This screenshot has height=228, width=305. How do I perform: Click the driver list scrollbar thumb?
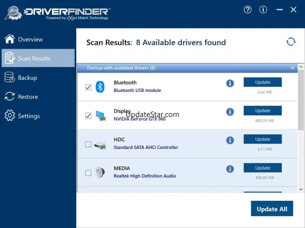[x=301, y=100]
